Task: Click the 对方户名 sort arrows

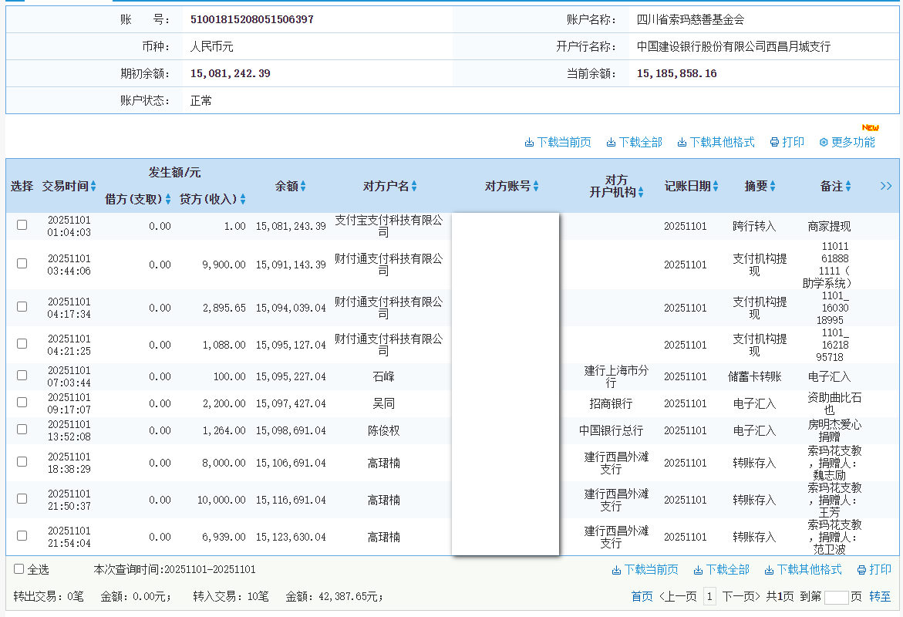Action: [x=414, y=185]
